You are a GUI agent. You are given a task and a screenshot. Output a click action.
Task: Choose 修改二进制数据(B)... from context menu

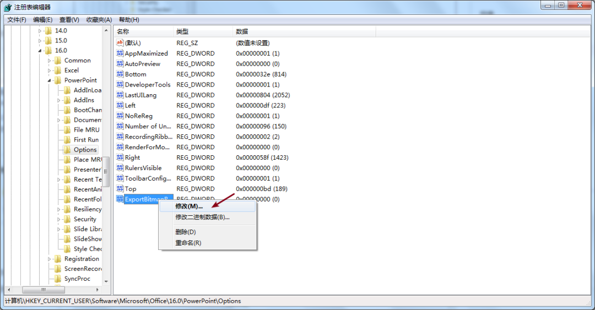pyautogui.click(x=208, y=217)
